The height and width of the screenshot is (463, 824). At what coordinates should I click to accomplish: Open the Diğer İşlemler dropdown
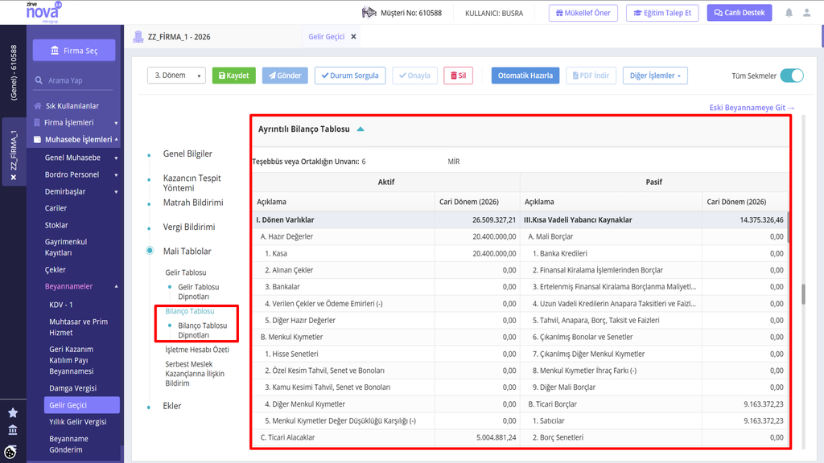point(655,76)
